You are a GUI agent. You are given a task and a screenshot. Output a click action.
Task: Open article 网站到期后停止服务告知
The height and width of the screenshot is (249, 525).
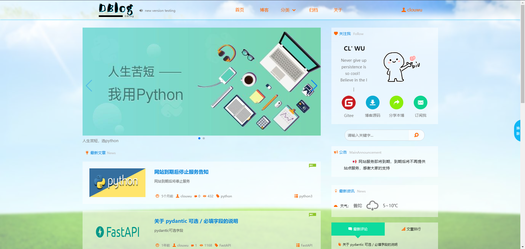pyautogui.click(x=181, y=172)
